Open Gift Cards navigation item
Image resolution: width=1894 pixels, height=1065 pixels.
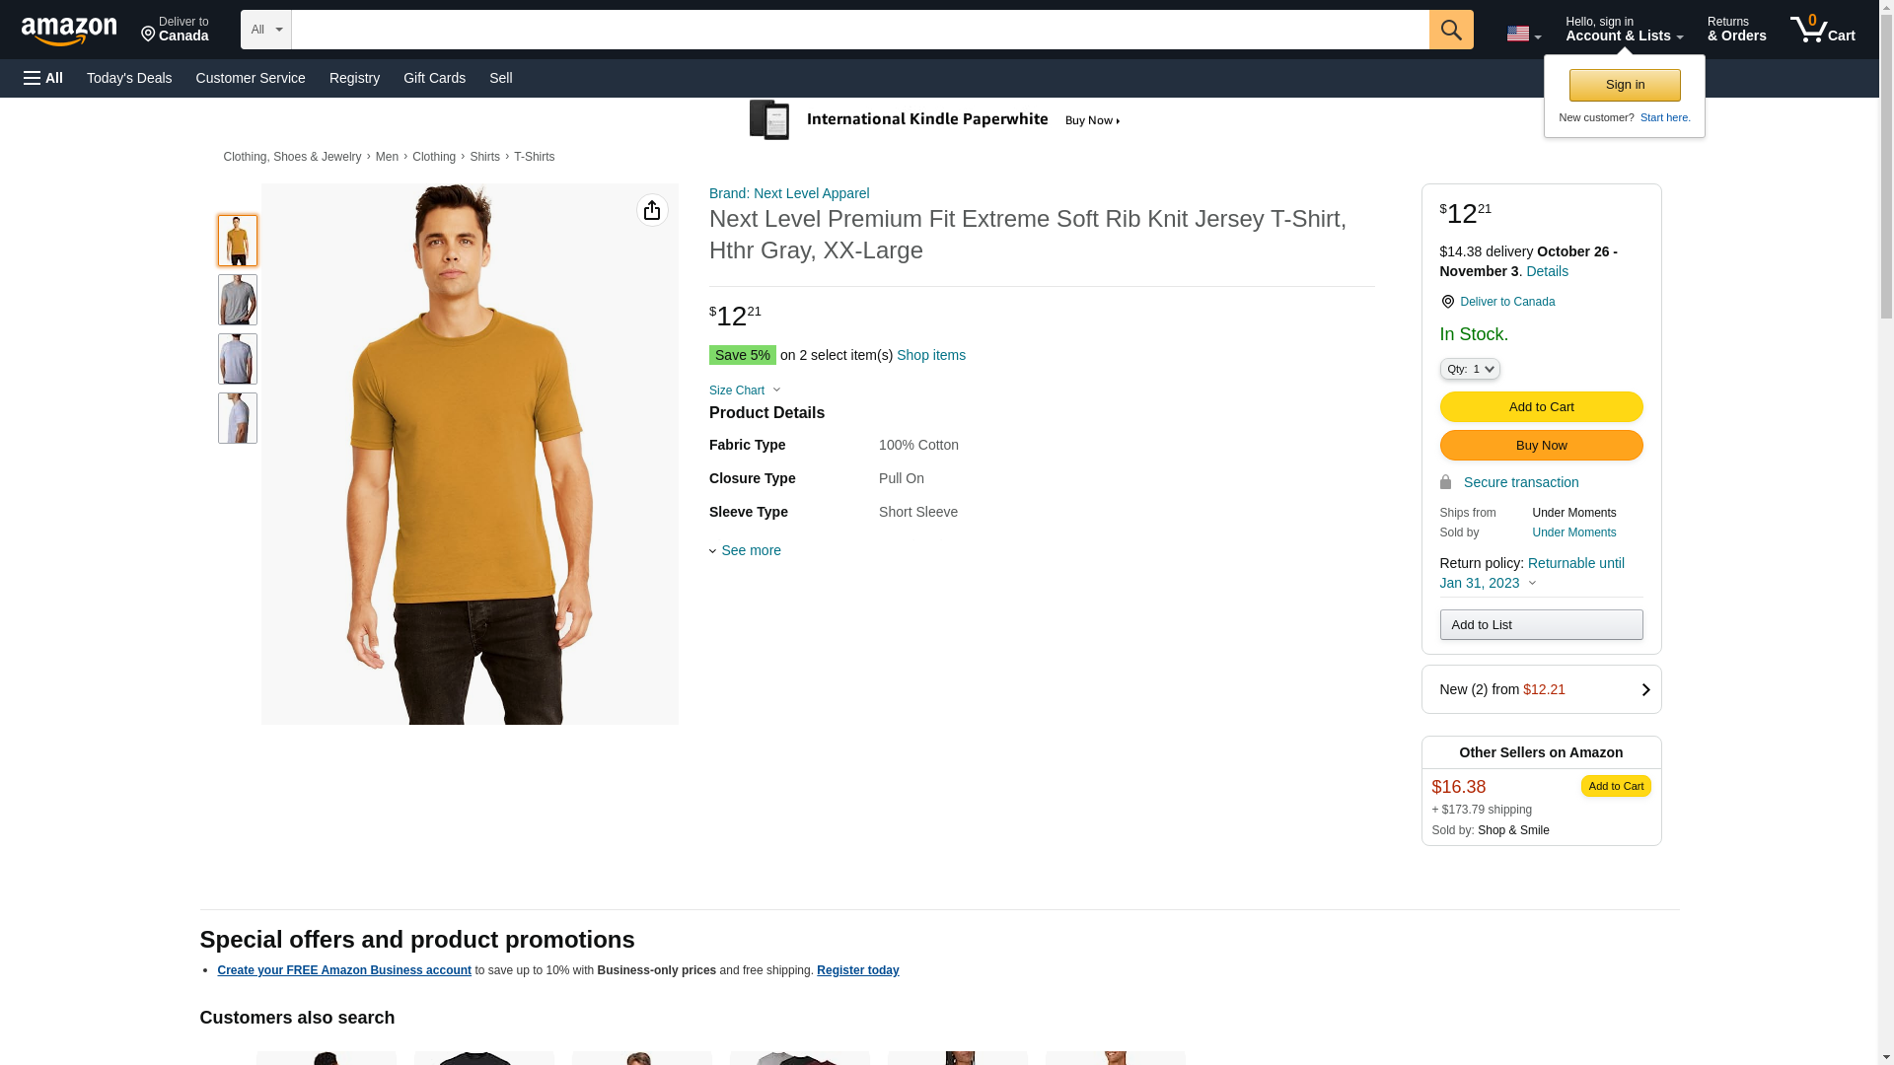434,78
